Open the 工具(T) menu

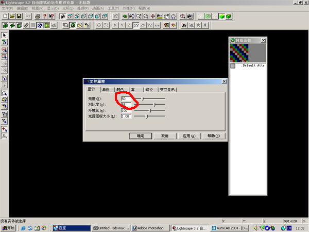click(x=113, y=8)
